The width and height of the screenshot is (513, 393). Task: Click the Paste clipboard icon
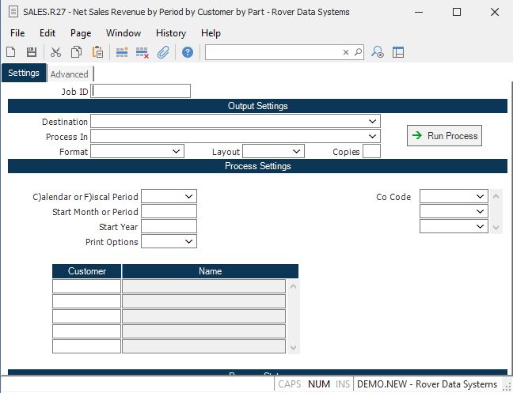(x=98, y=52)
